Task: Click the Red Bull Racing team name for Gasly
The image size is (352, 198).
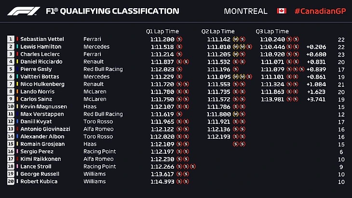Action: coord(103,69)
